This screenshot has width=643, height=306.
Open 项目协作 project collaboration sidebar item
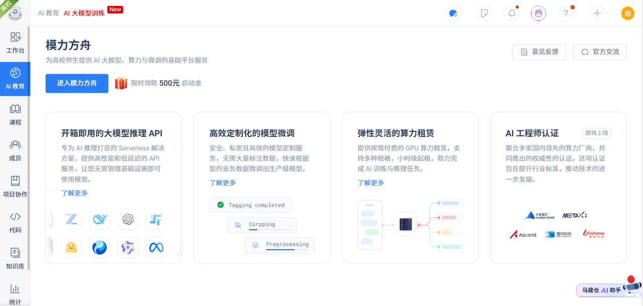15,187
